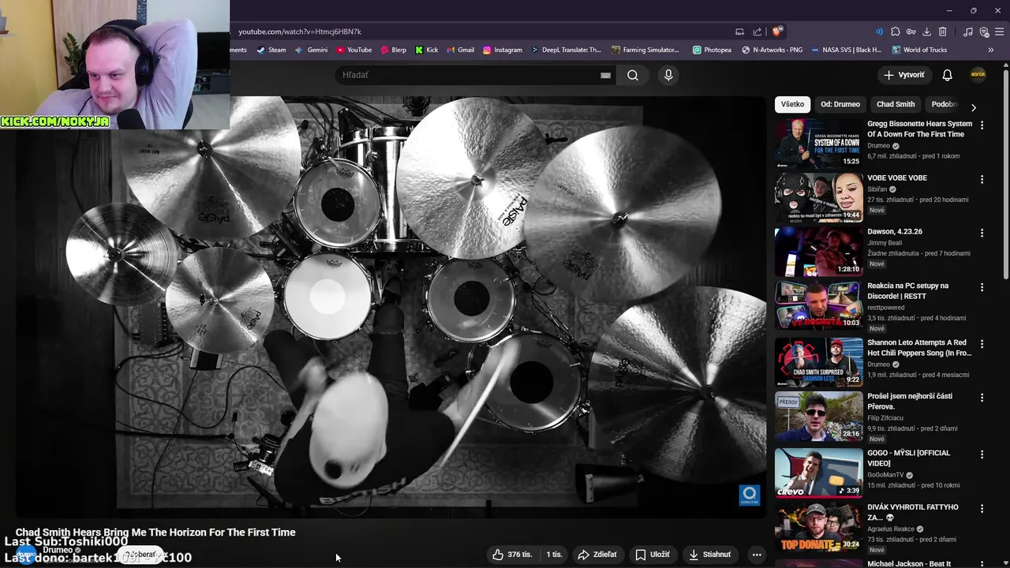Click the youtube.com address bar URL
The height and width of the screenshot is (568, 1010).
[x=300, y=32]
